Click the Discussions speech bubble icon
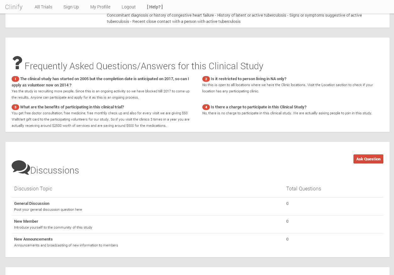Screen dimensions: 394x275 point(20,168)
